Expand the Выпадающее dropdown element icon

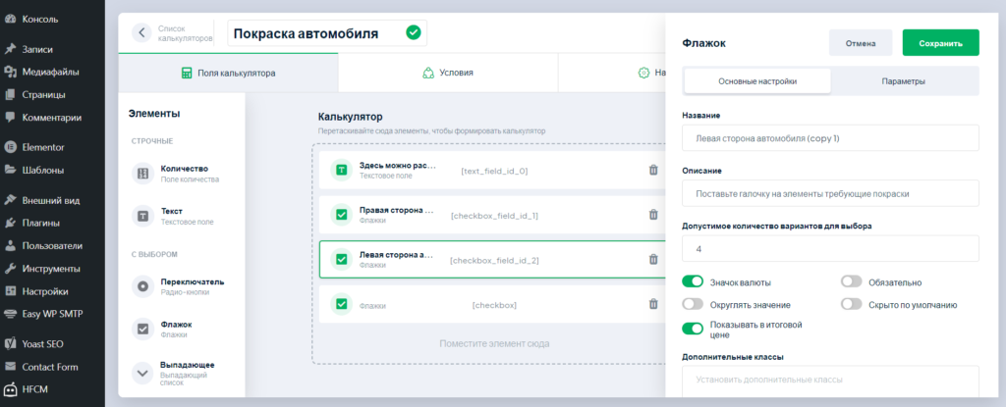143,373
